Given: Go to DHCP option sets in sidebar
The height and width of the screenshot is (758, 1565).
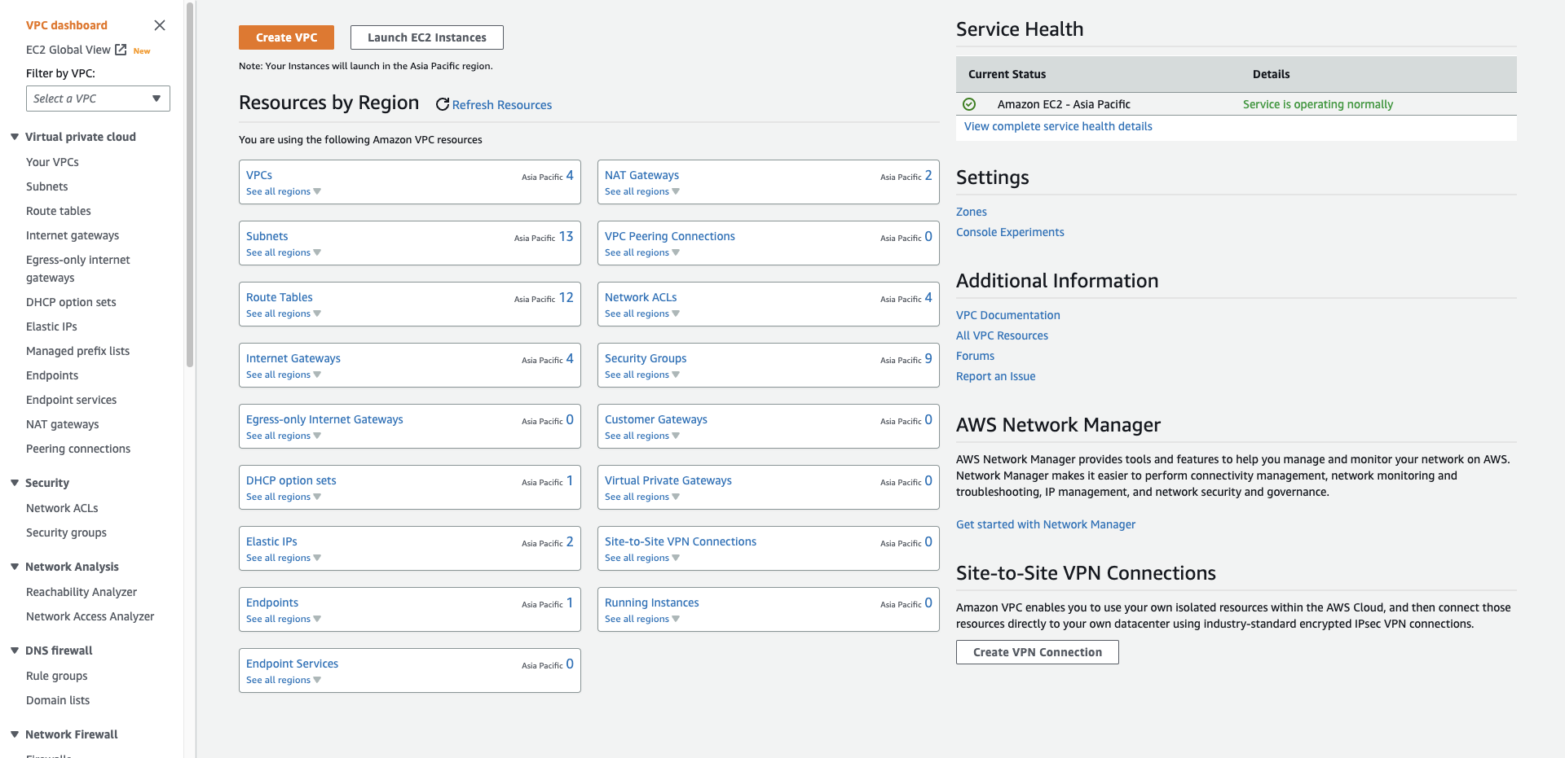Looking at the screenshot, I should coord(71,302).
